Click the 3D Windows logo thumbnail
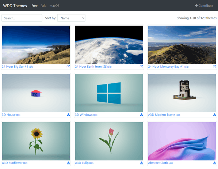The width and height of the screenshot is (218, 169). click(x=109, y=93)
